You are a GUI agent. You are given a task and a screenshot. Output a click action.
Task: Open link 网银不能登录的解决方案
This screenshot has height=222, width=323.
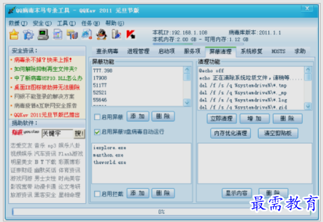(44, 96)
